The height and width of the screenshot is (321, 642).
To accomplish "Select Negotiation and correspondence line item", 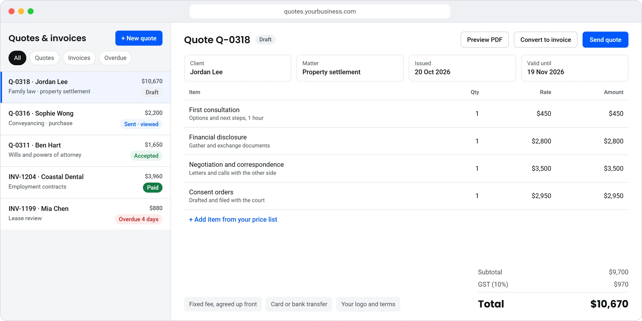I will click(406, 169).
